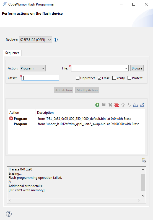Image resolution: width=153 pixels, height=220 pixels.
Task: Click the Modify Action button
Action: point(87,90)
